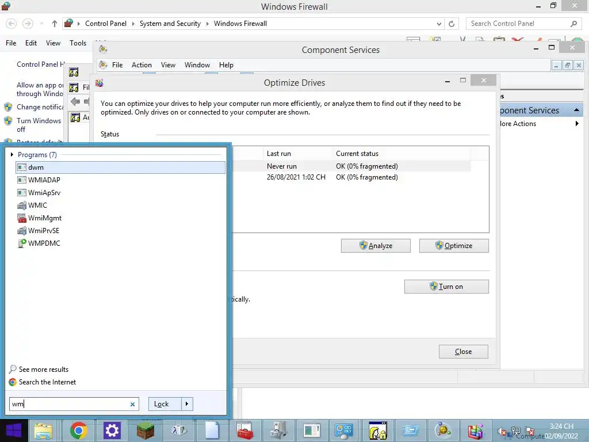This screenshot has width=589, height=442.
Task: Open Windows Firewall Tools menu
Action: click(78, 43)
